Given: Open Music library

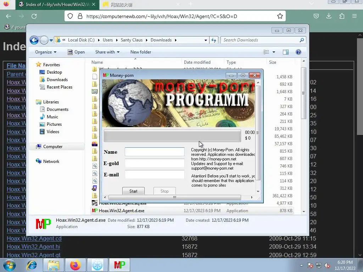Looking at the screenshot, I should 49,117.
